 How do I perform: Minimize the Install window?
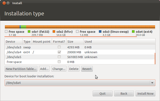8,3
